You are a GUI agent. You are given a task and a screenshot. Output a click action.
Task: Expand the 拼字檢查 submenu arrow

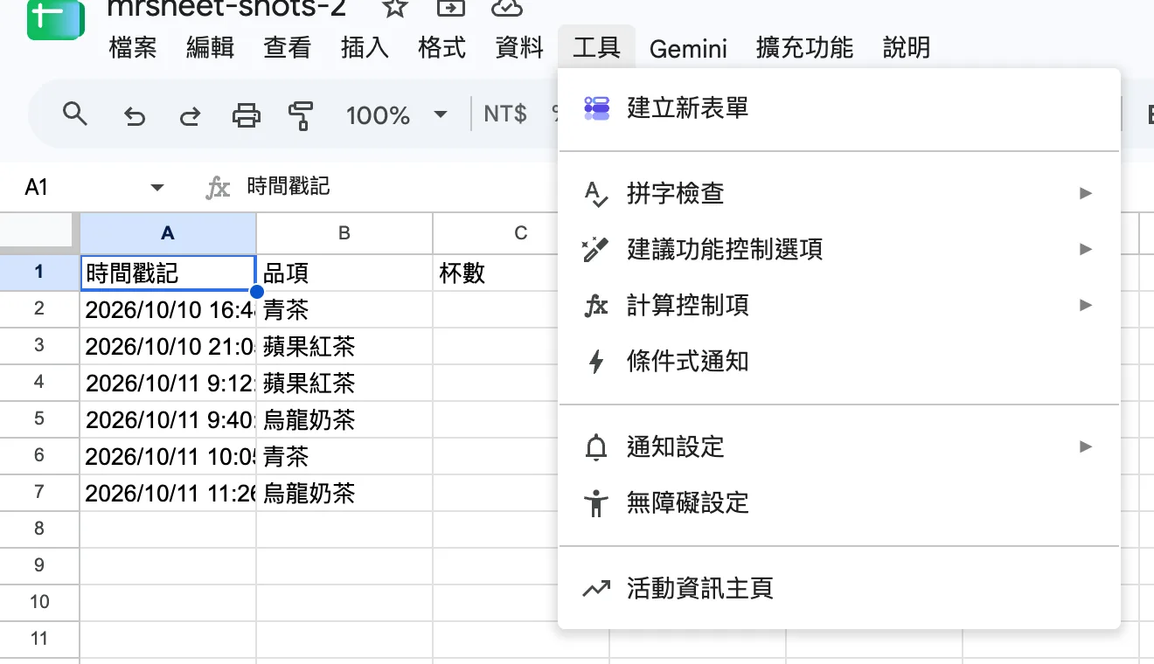point(1086,193)
